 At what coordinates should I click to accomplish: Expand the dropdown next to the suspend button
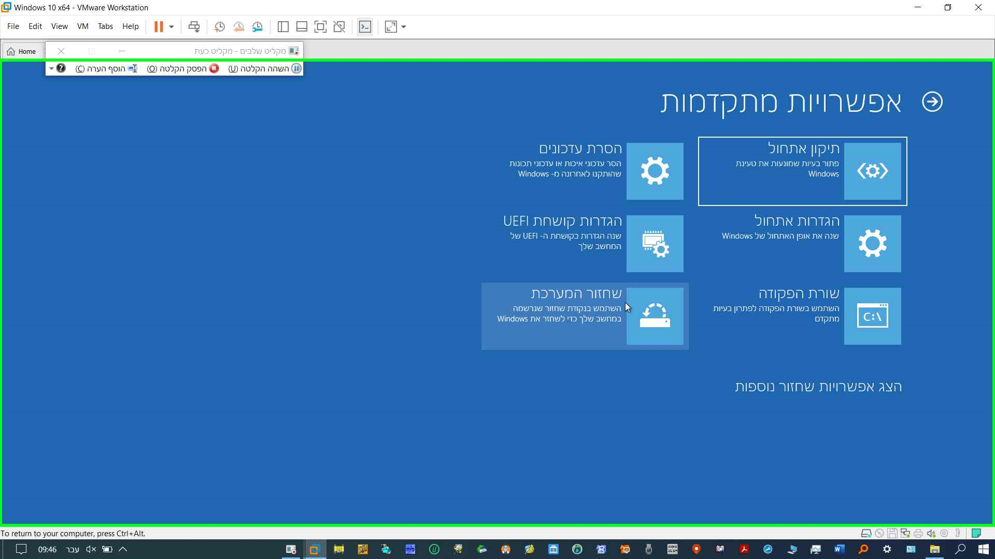click(172, 27)
